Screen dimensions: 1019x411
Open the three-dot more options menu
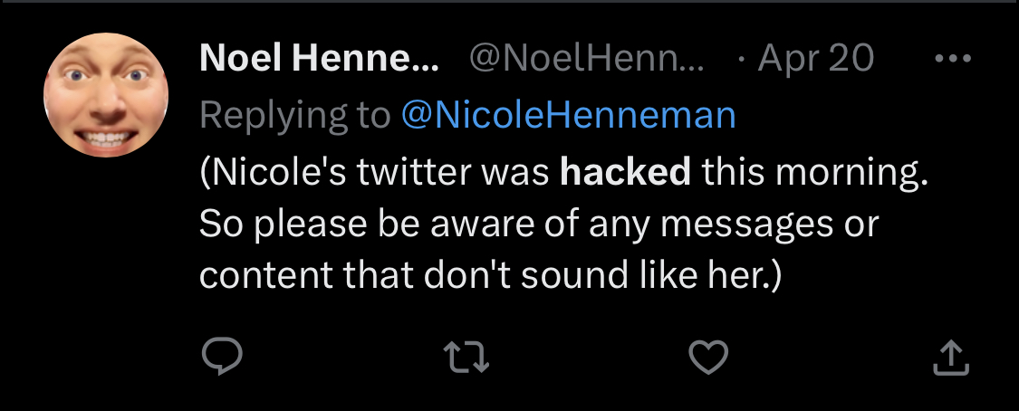click(952, 59)
